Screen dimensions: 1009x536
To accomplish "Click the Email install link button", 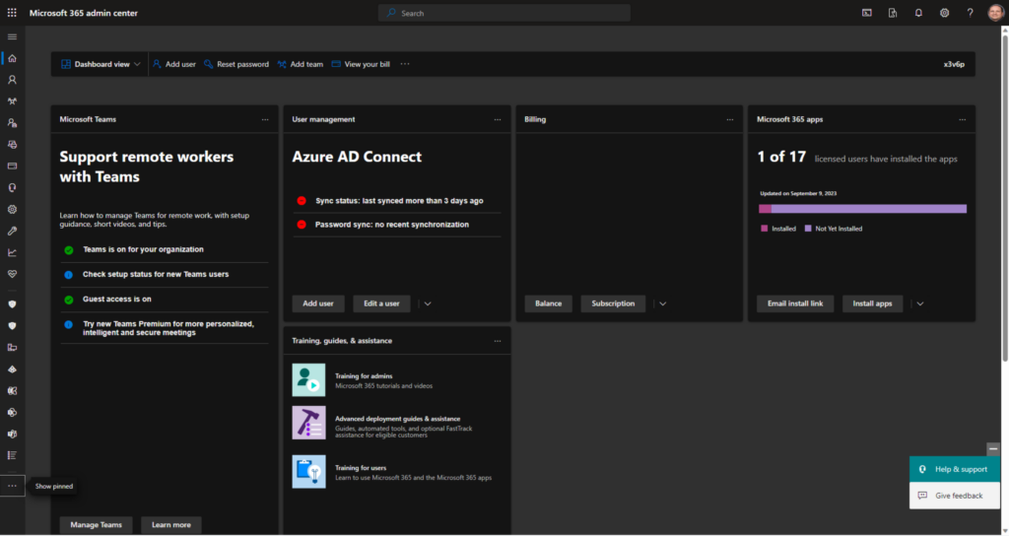I will 795,303.
